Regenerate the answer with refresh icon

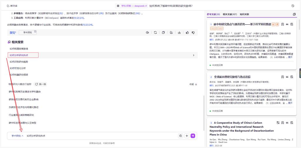pyautogui.click(x=155, y=33)
